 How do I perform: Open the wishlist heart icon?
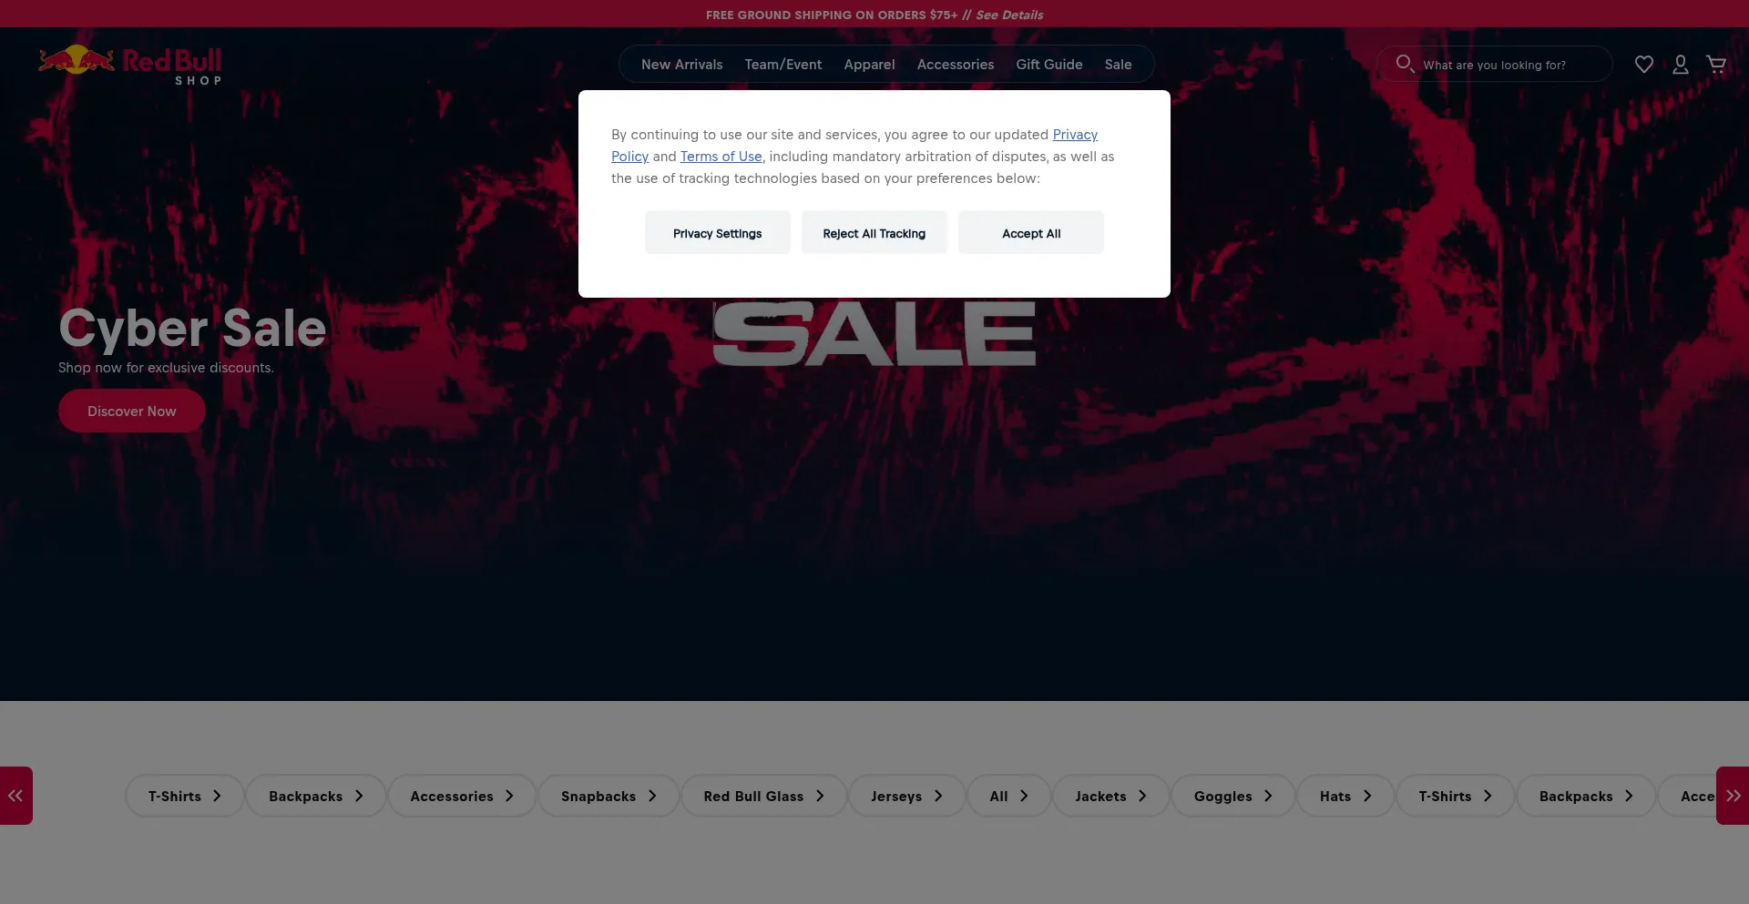click(x=1643, y=65)
